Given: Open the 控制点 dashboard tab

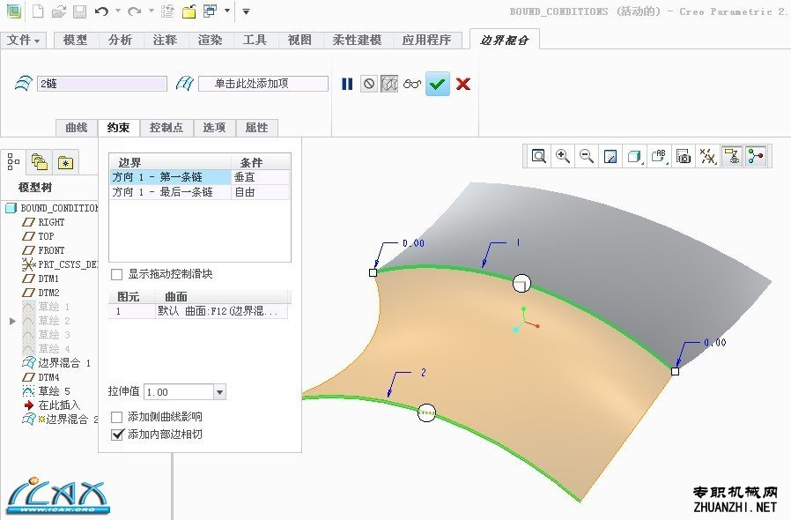Looking at the screenshot, I should coord(166,128).
